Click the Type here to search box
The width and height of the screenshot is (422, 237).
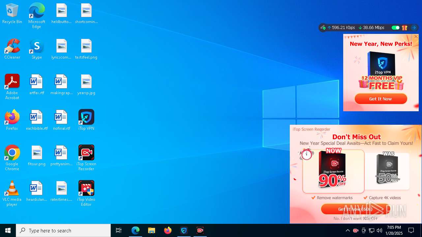(63, 230)
